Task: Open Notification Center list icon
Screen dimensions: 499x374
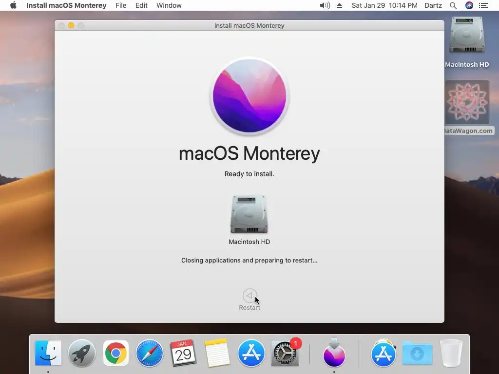Action: pos(483,5)
